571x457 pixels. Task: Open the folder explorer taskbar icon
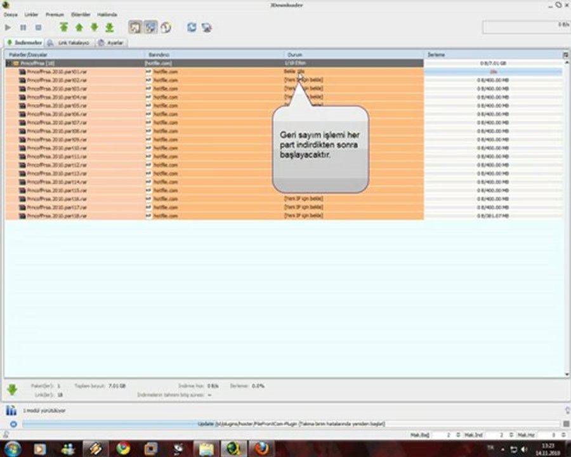pos(206,449)
